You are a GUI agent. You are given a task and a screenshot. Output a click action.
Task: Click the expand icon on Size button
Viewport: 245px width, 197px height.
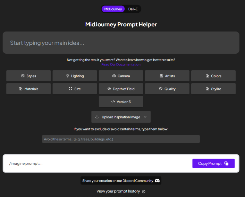coord(70,89)
